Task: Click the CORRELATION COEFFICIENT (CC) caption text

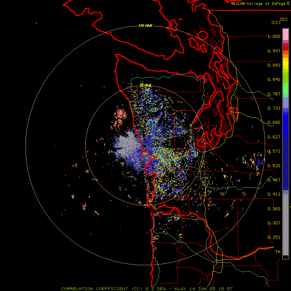Action: tap(102, 289)
